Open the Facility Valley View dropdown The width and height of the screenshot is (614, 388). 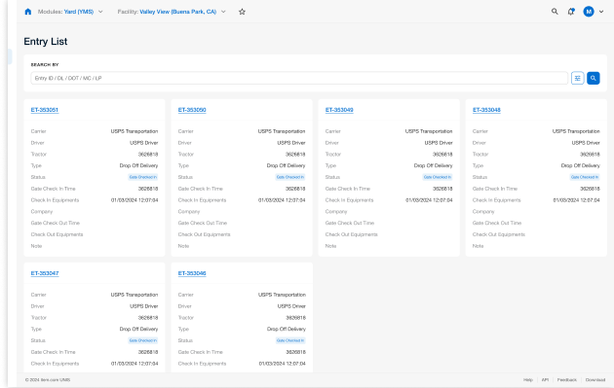click(x=172, y=12)
